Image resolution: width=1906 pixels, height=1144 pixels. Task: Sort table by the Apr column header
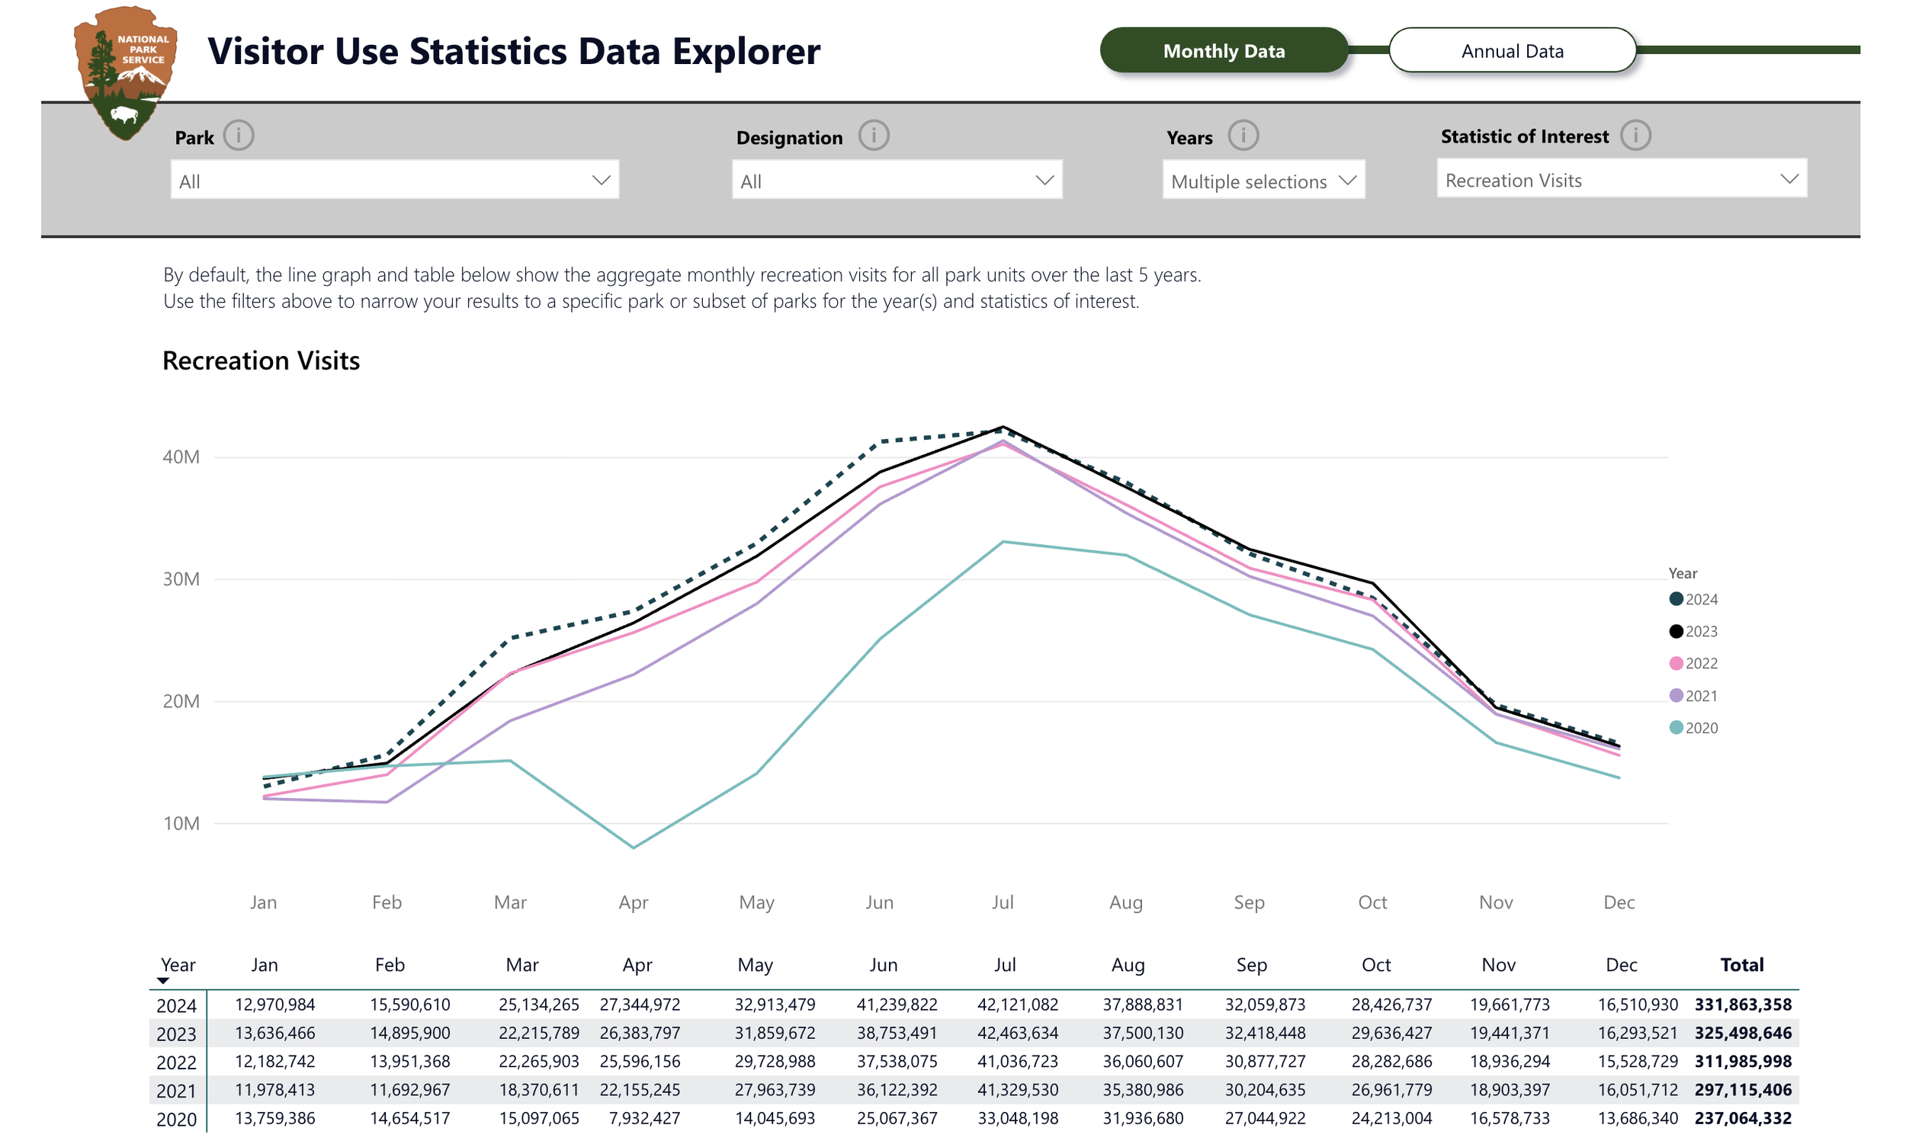(x=637, y=964)
